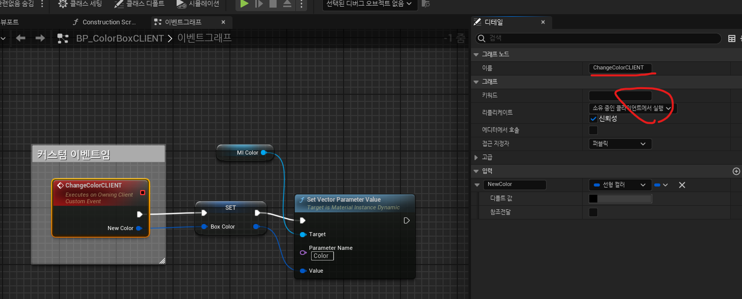The height and width of the screenshot is (299, 742).
Task: Click BP_ColorBoxCLIENT breadcrumb
Action: [120, 39]
